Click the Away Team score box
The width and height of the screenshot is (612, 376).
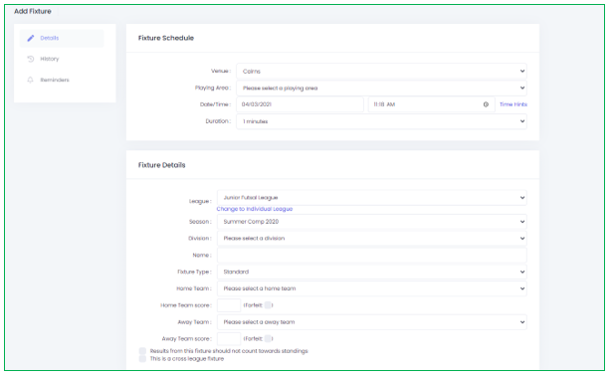pyautogui.click(x=229, y=339)
